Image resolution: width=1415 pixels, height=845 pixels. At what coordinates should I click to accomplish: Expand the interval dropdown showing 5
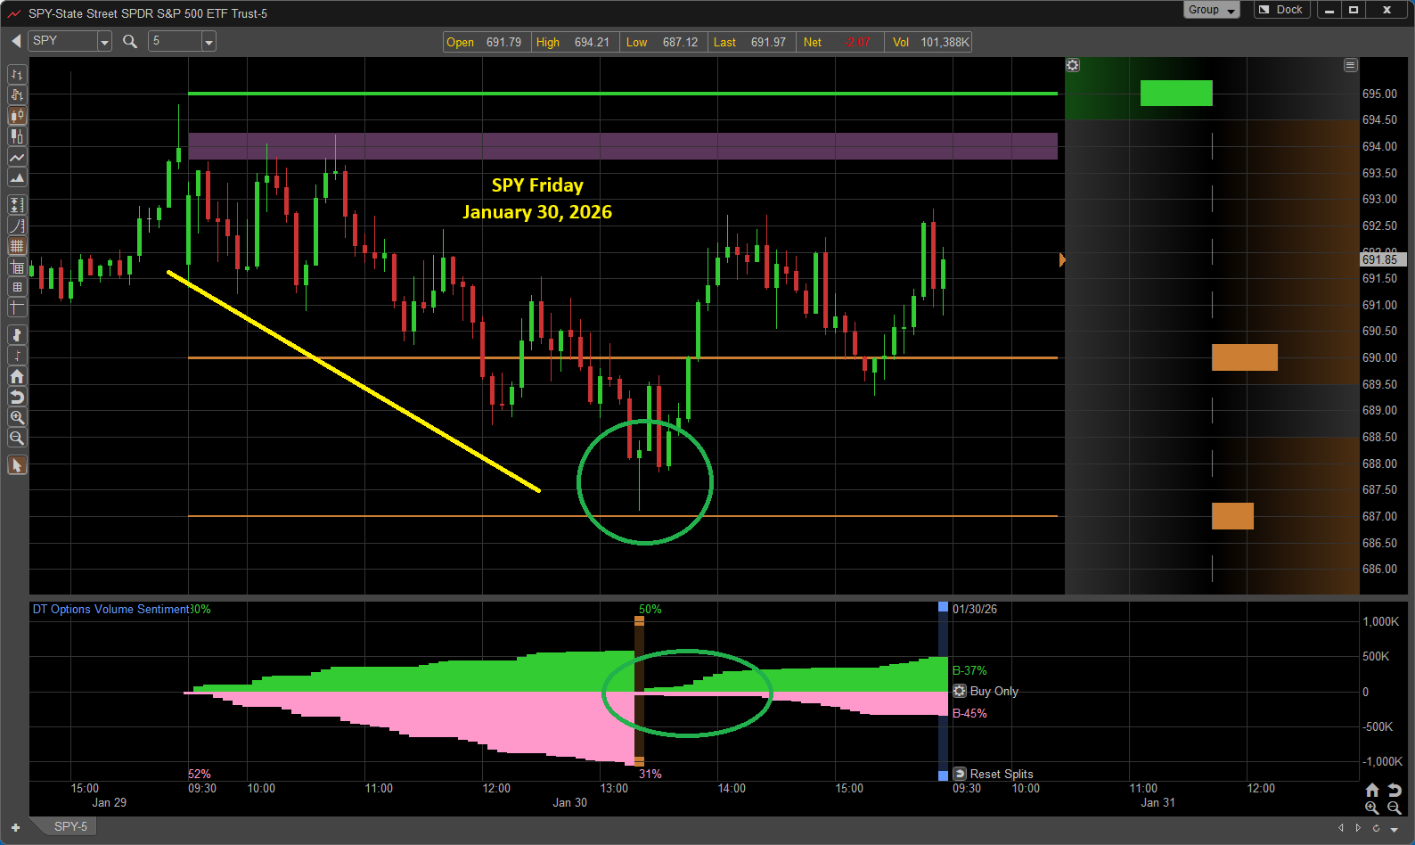pos(209,42)
